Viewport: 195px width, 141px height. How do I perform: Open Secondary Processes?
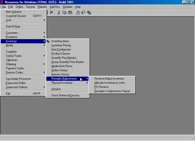tap(23, 79)
